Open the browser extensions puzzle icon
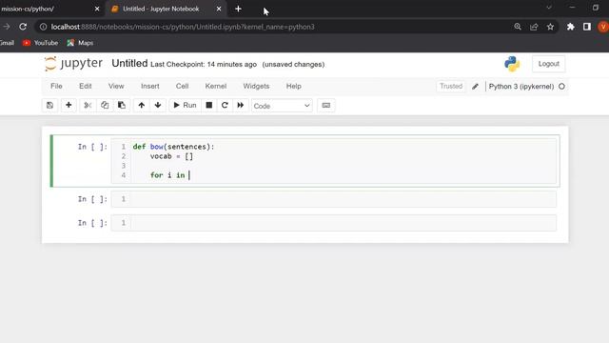Viewport: 609px width, 343px height. click(x=571, y=27)
